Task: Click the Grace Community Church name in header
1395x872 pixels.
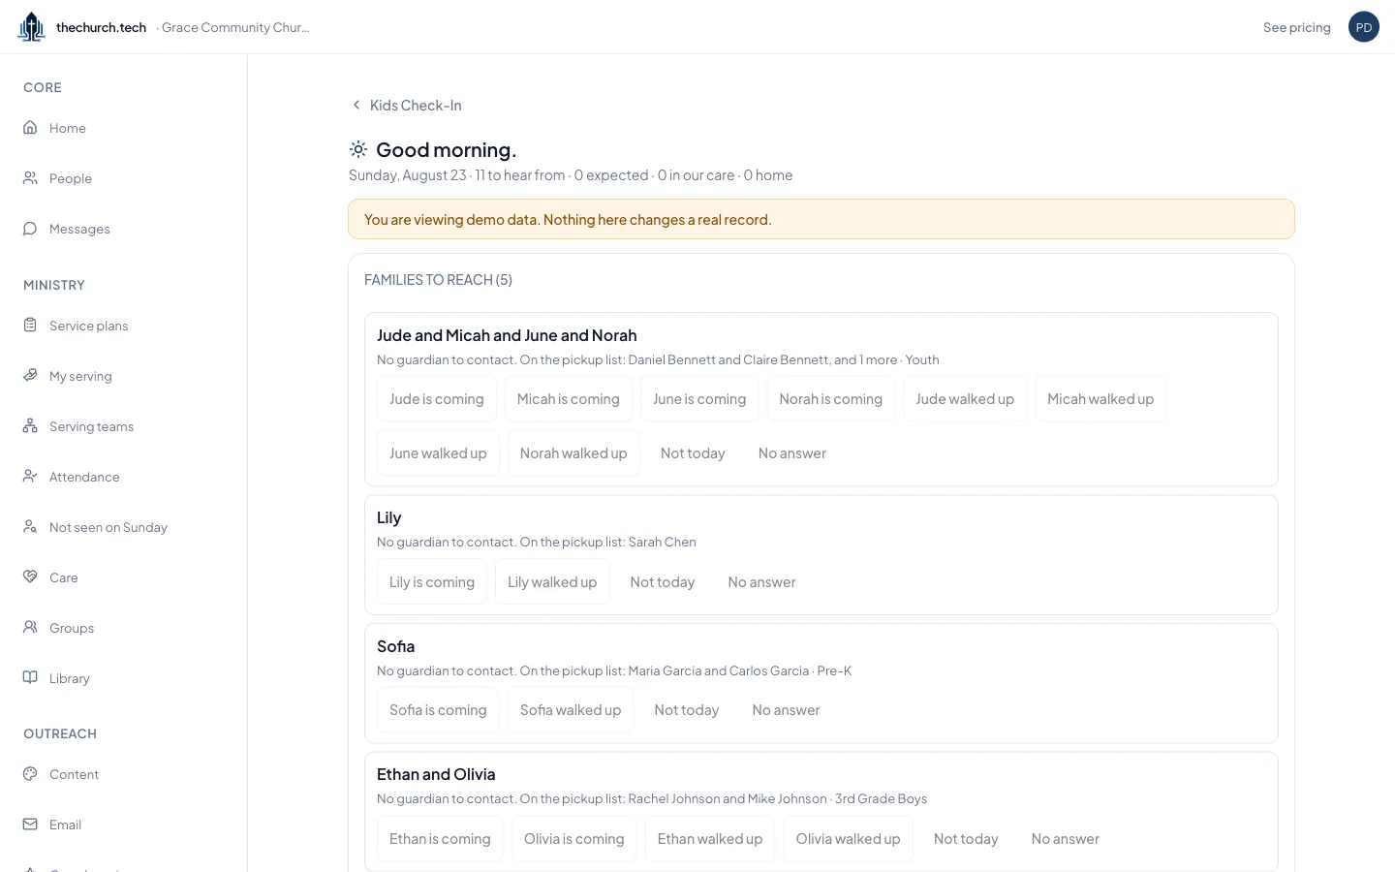Action: (x=235, y=27)
